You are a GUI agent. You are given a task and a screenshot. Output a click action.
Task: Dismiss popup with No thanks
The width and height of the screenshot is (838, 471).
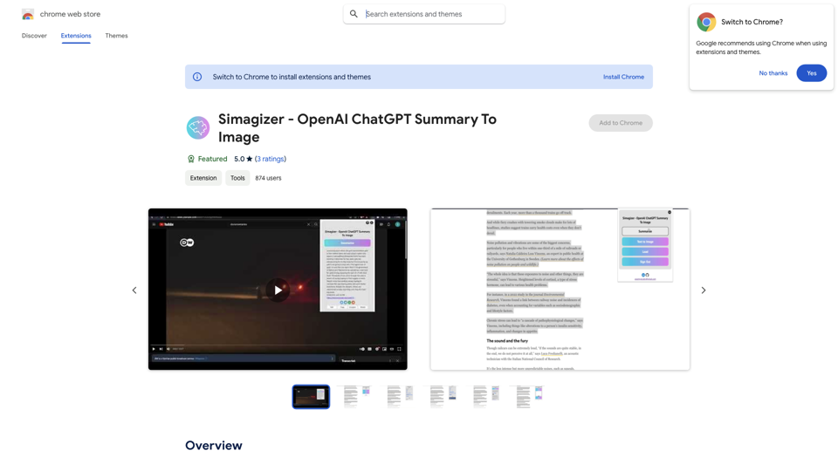(773, 73)
